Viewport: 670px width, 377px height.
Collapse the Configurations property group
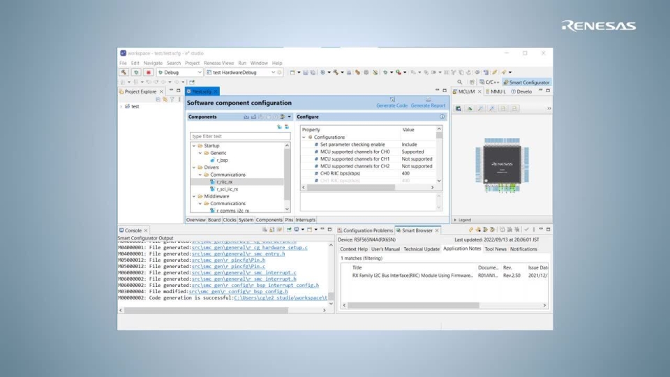coord(304,138)
